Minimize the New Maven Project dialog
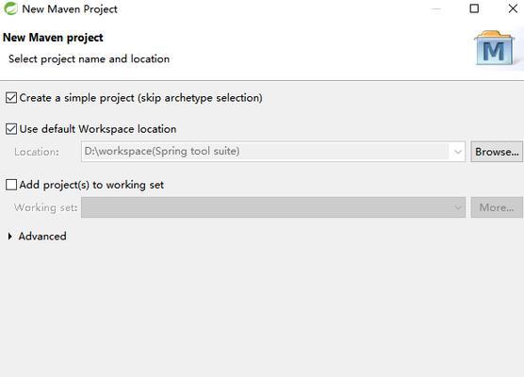Viewport: 524px width, 377px height. pos(435,9)
